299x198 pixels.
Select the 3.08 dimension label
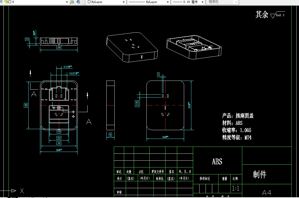(x=137, y=104)
